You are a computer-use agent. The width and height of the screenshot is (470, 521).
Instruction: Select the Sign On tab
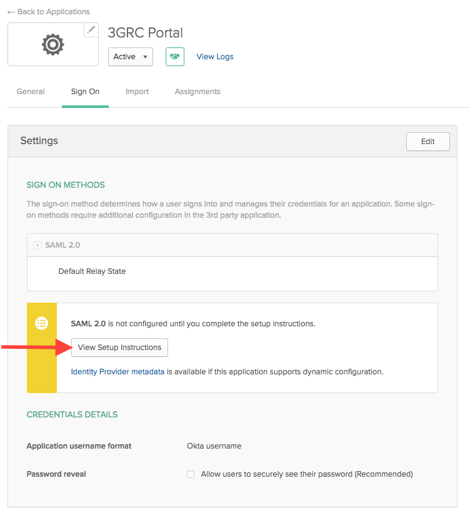[85, 92]
